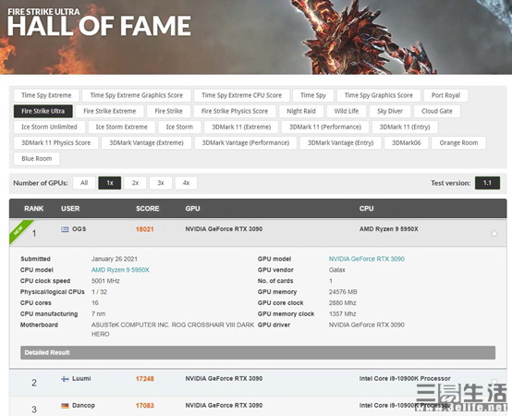Open 3DMark 11 Physics Score tab
The width and height of the screenshot is (512, 416).
(x=55, y=142)
